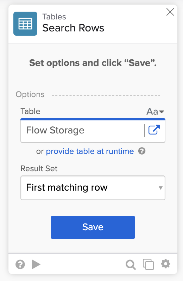Open the Flow Storage table in a new window
The width and height of the screenshot is (183, 281).
(154, 130)
